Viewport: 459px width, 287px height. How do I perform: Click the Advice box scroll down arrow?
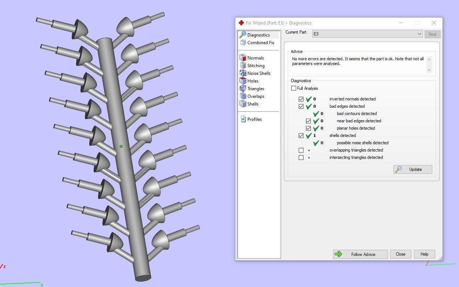(429, 70)
